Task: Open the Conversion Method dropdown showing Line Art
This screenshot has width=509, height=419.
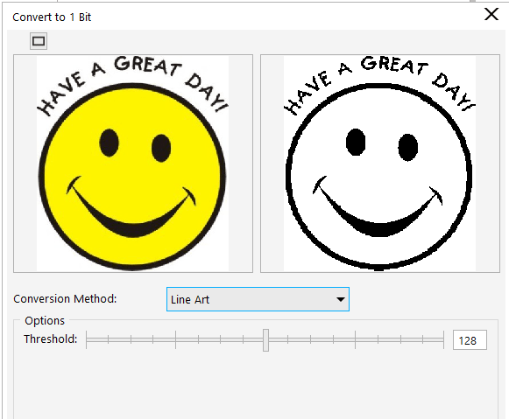Action: pos(258,299)
